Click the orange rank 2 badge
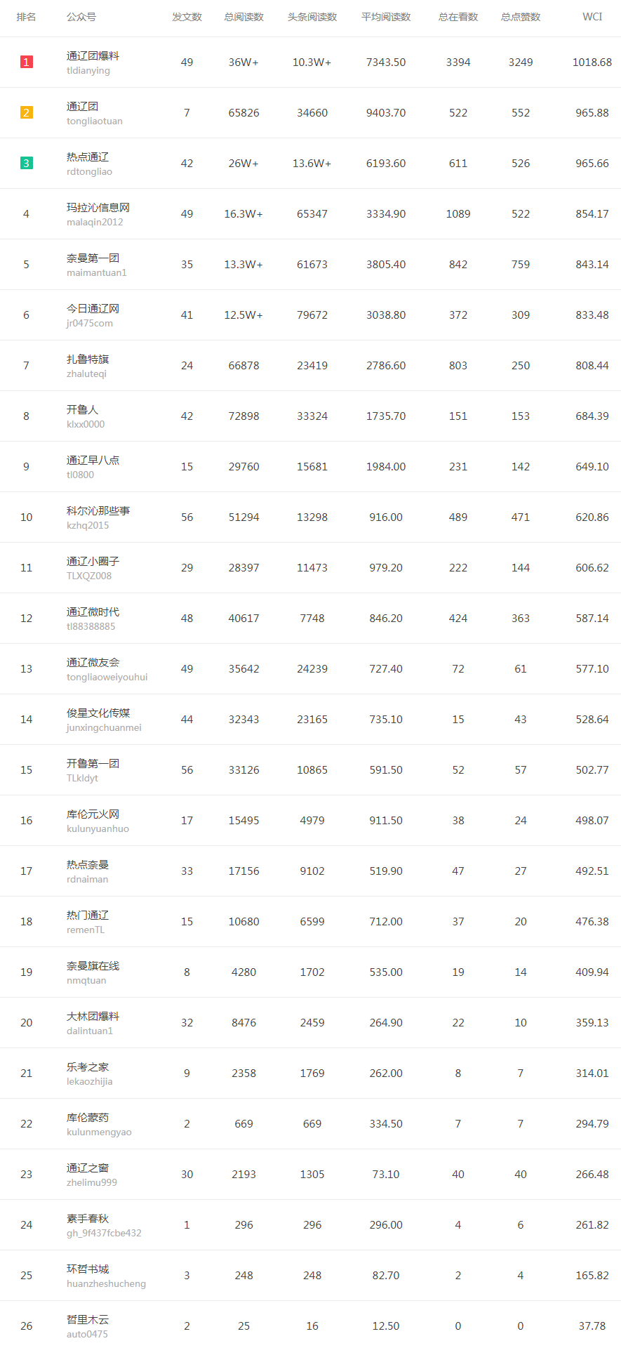Viewport: 621px width, 1348px height. pos(27,113)
